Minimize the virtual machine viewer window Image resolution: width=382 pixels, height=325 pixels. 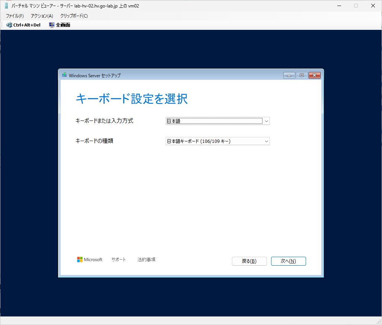click(339, 6)
